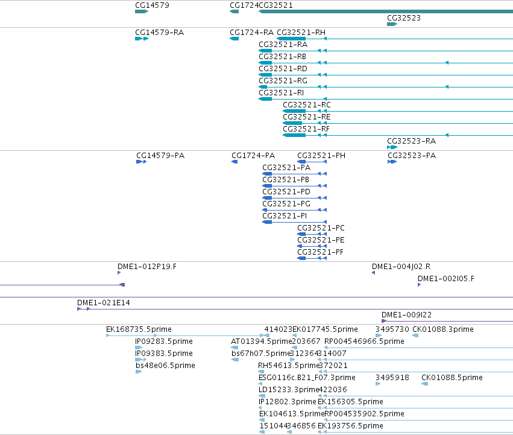Image resolution: width=513 pixels, height=435 pixels.
Task: Open EST EK193756.5prime
Action: [x=350, y=427]
